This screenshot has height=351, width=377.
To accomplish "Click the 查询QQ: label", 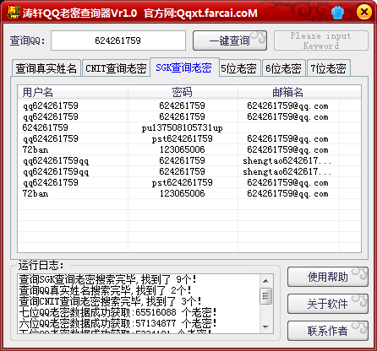I will [27, 40].
